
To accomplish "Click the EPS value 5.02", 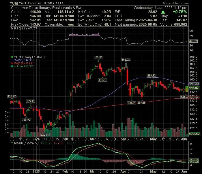I will point(154,16).
